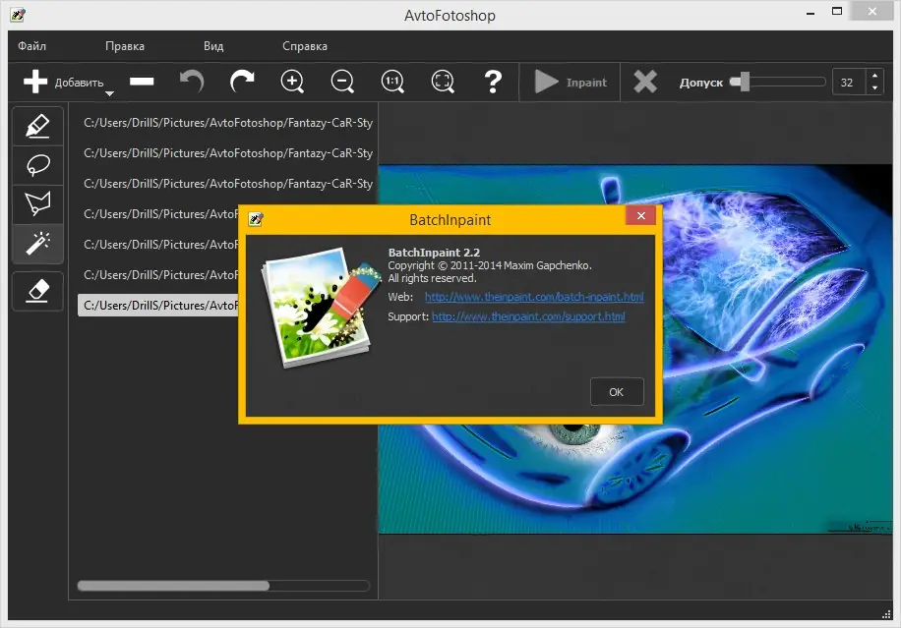This screenshot has width=901, height=628.
Task: Open the Правка menu
Action: tap(125, 46)
